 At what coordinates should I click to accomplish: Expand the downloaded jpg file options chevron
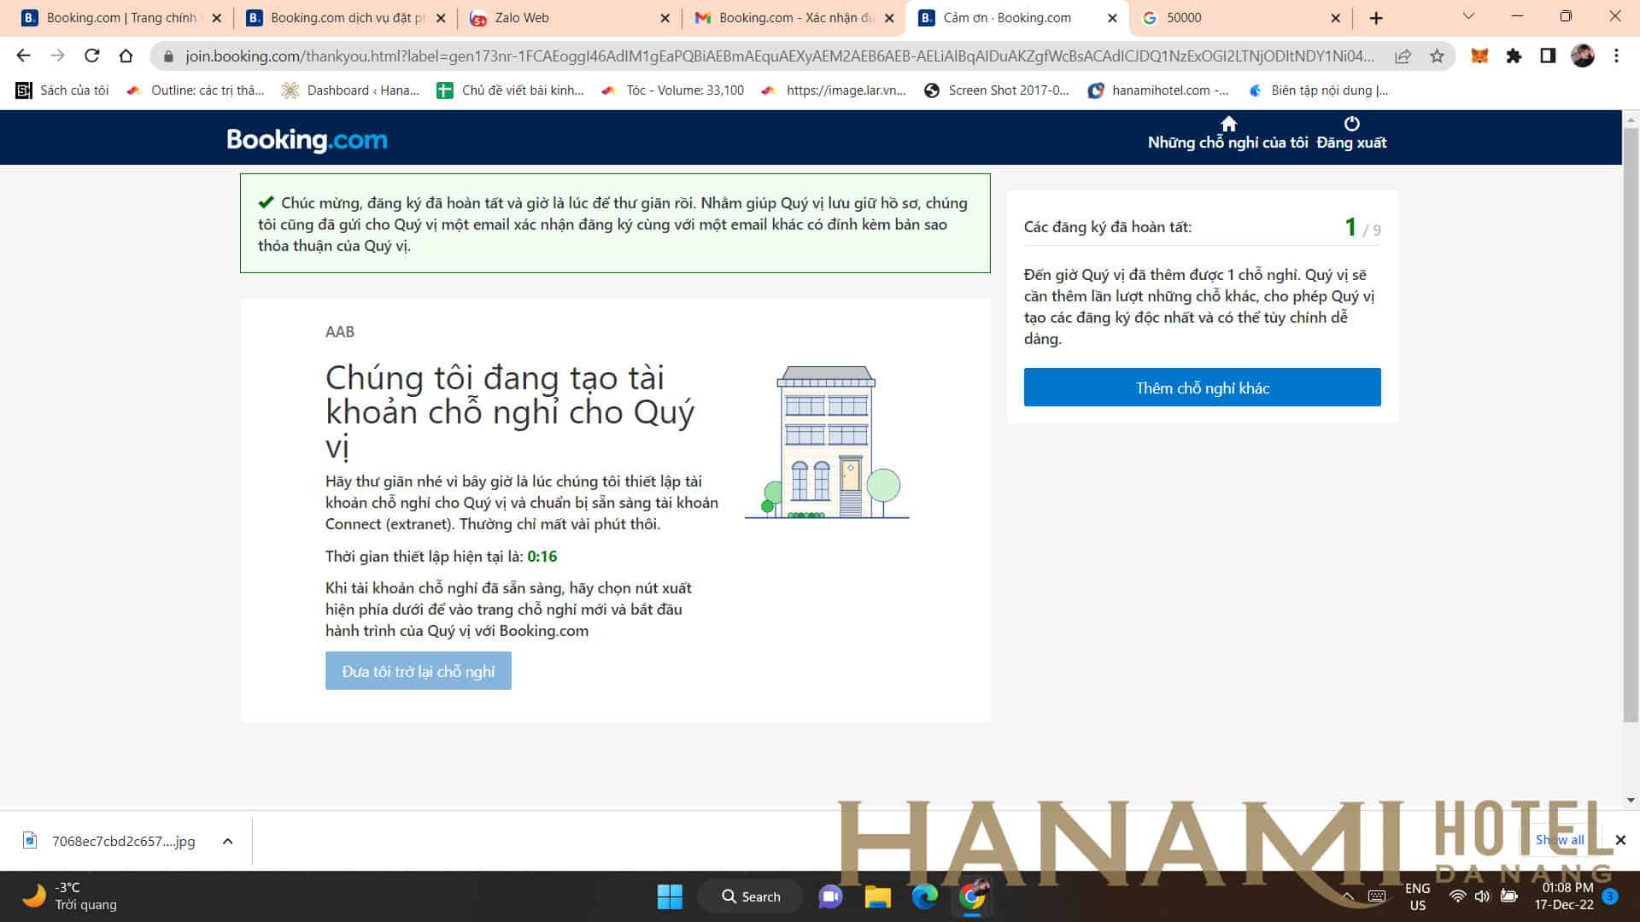point(227,841)
